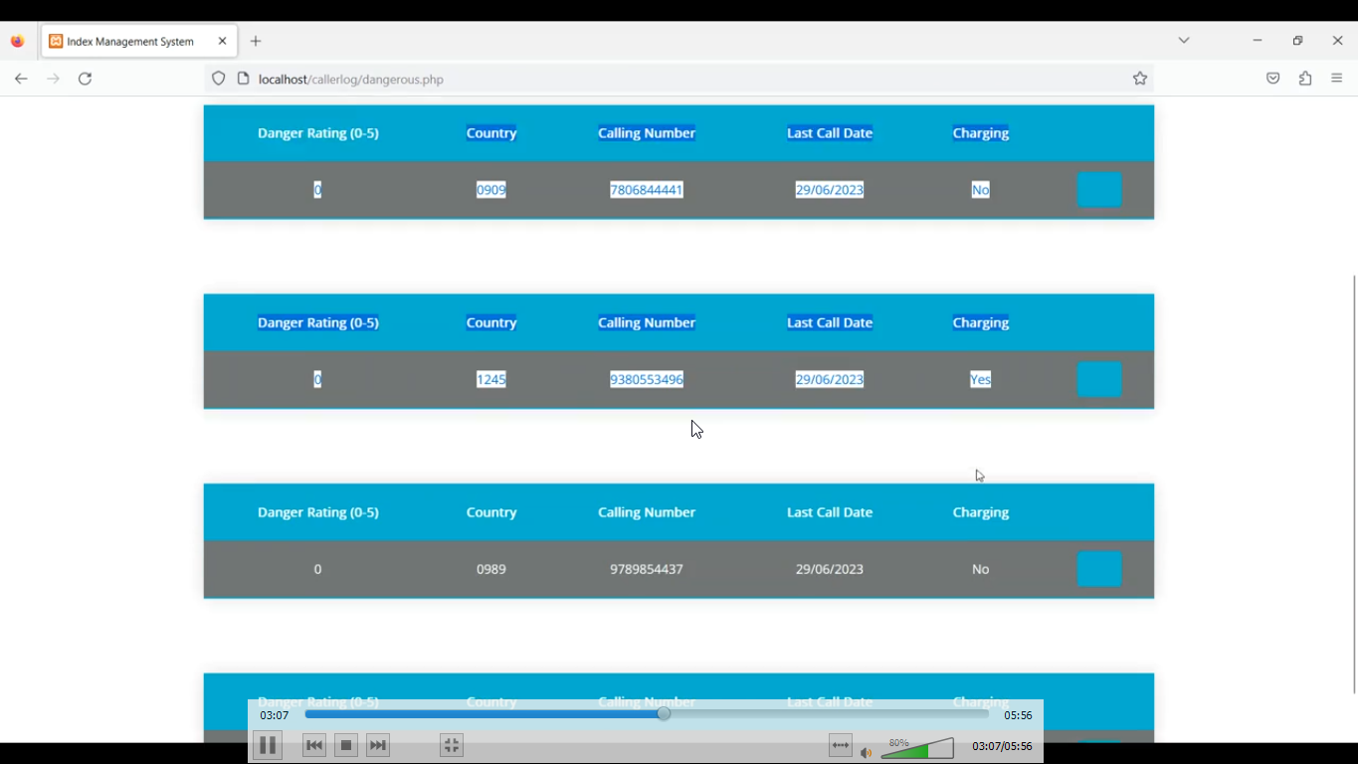Click blue button in 7806844441 row
The width and height of the screenshot is (1358, 764).
(1099, 189)
